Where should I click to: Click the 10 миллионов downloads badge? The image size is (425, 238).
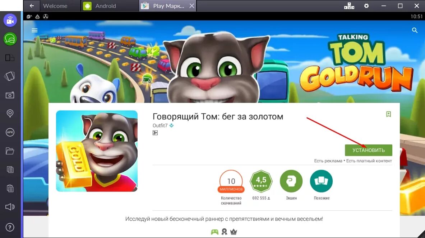(x=231, y=181)
